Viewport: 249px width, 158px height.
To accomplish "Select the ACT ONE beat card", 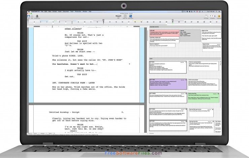I will coord(168,67).
